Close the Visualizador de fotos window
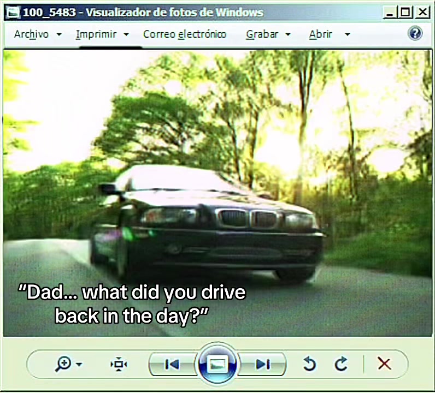 tap(422, 12)
